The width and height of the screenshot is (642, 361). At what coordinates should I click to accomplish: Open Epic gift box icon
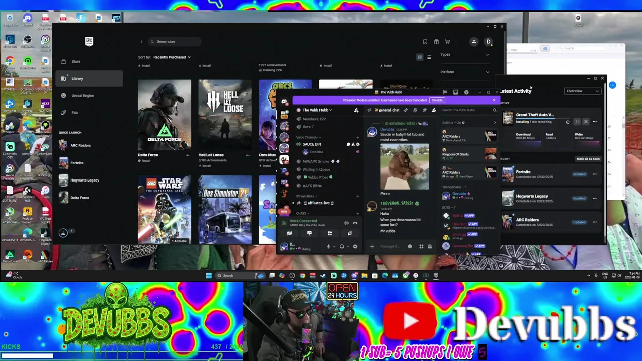point(436,42)
